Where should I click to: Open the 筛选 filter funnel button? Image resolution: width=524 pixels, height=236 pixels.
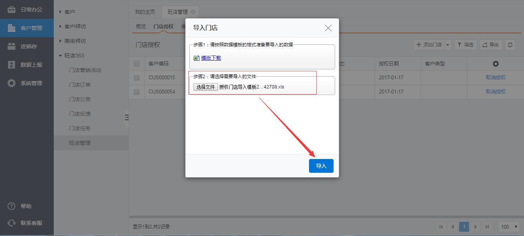[465, 45]
